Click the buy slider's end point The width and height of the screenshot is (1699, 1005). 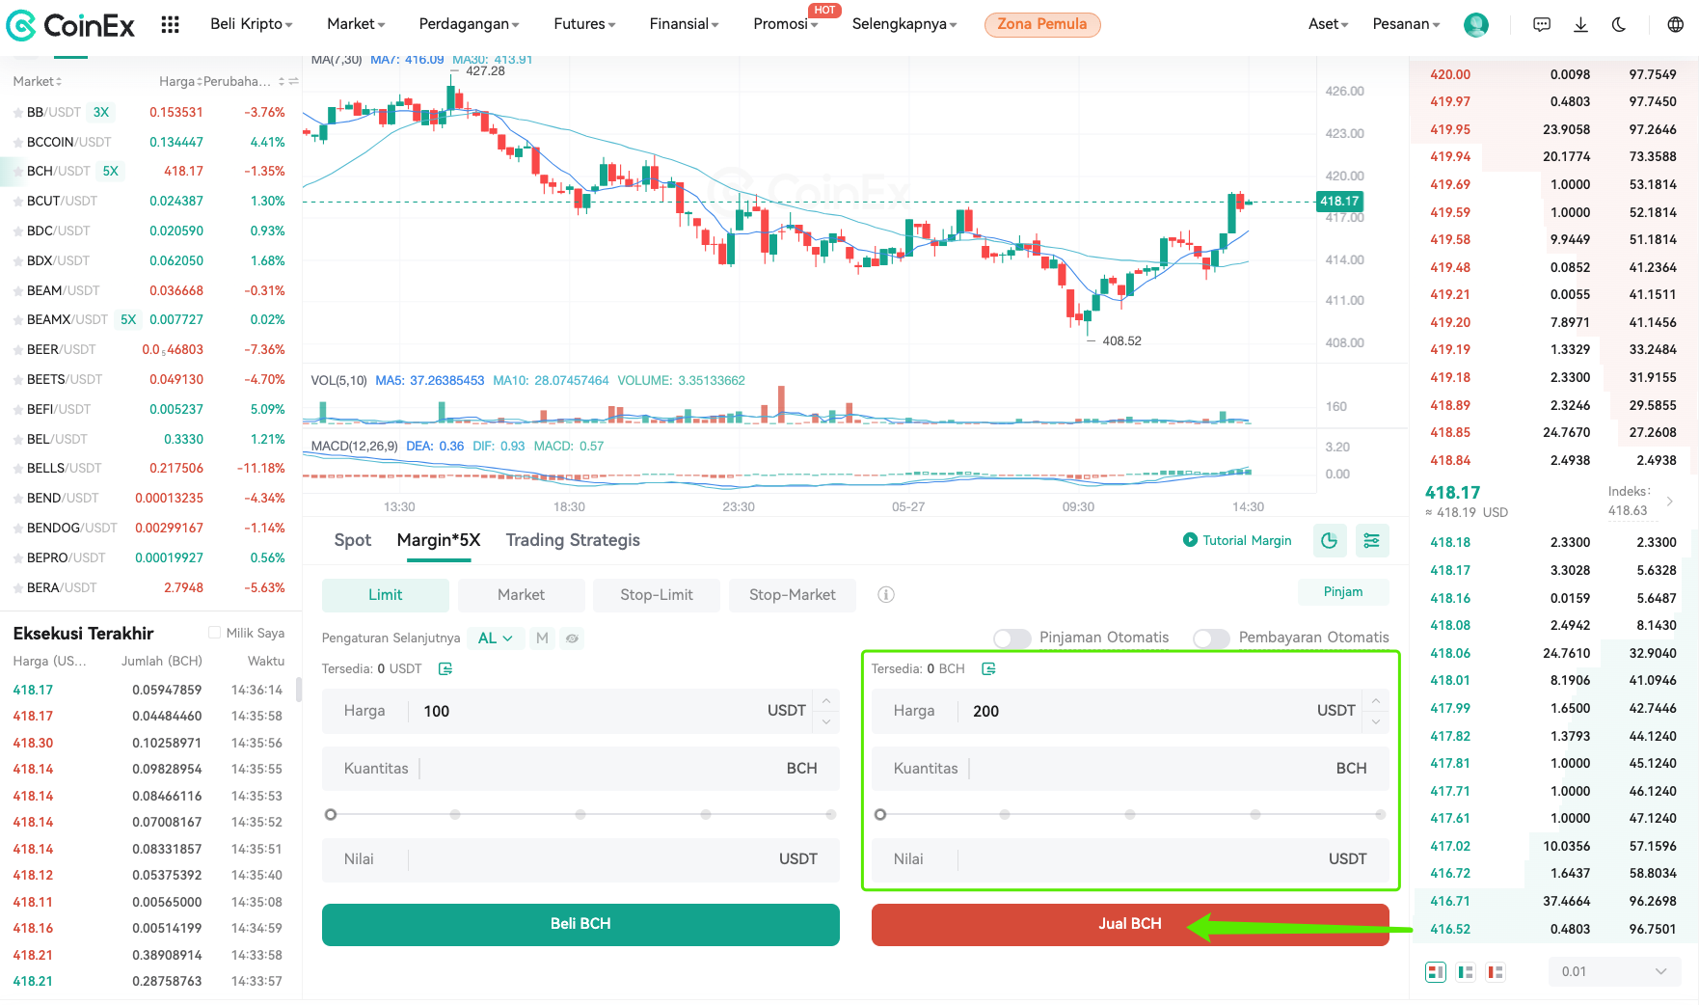(x=831, y=815)
